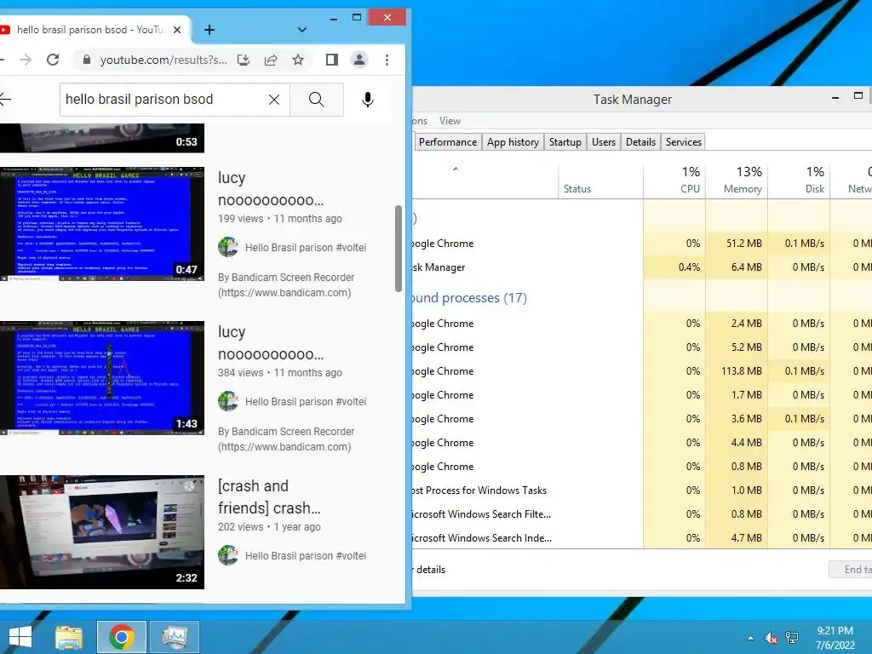This screenshot has width=872, height=654.
Task: Open Chrome's three-dot menu
Action: (x=387, y=60)
